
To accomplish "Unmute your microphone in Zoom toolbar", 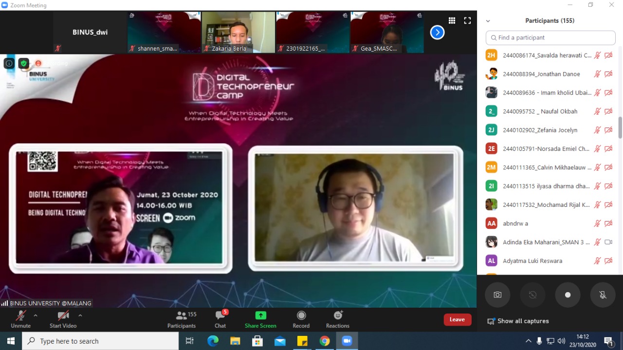I will coord(20,319).
